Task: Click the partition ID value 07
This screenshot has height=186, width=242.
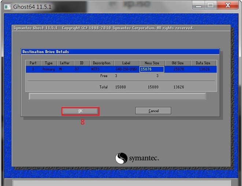Action: click(77, 69)
